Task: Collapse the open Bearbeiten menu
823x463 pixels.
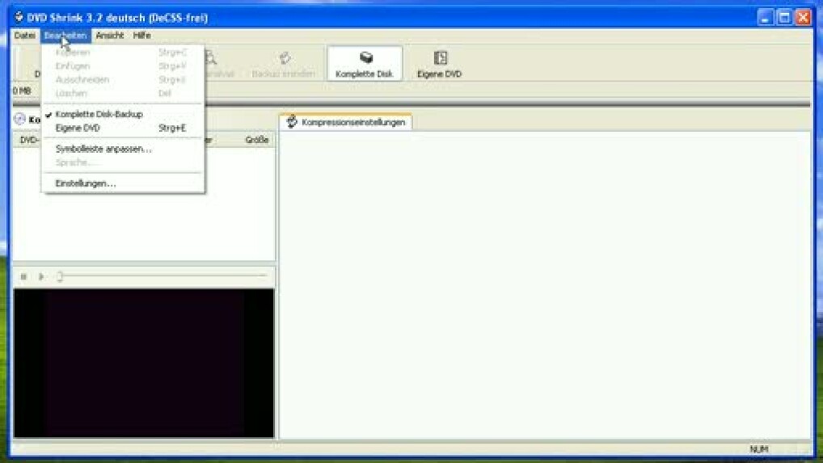Action: point(65,36)
